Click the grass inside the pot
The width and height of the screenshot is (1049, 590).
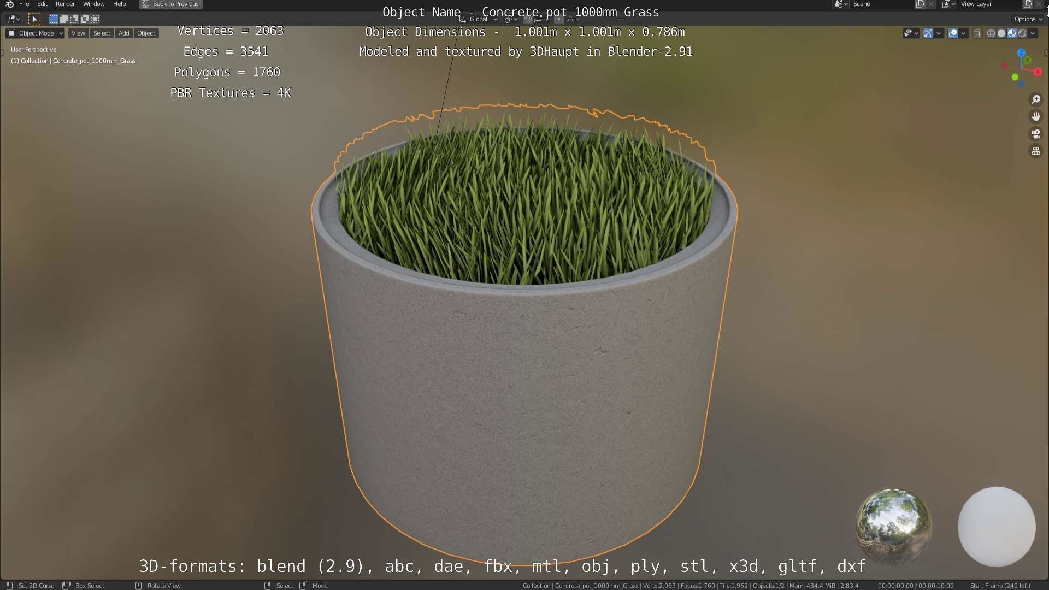click(x=524, y=202)
